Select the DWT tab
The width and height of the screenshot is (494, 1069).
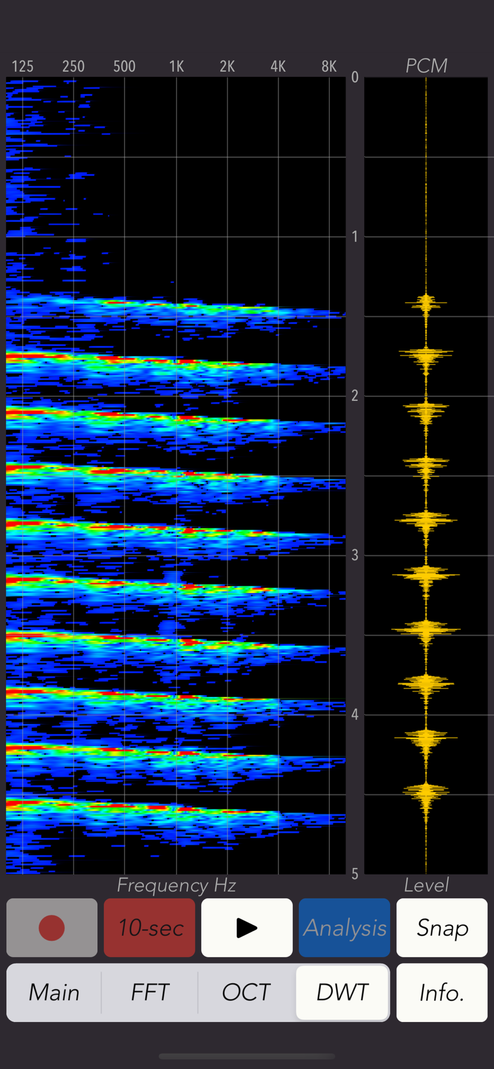point(342,993)
